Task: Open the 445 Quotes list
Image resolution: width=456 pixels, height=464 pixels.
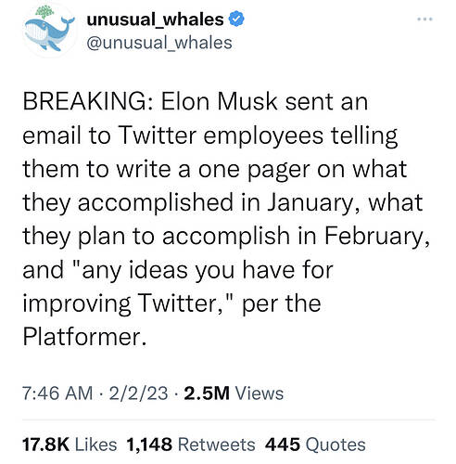Action: (315, 445)
